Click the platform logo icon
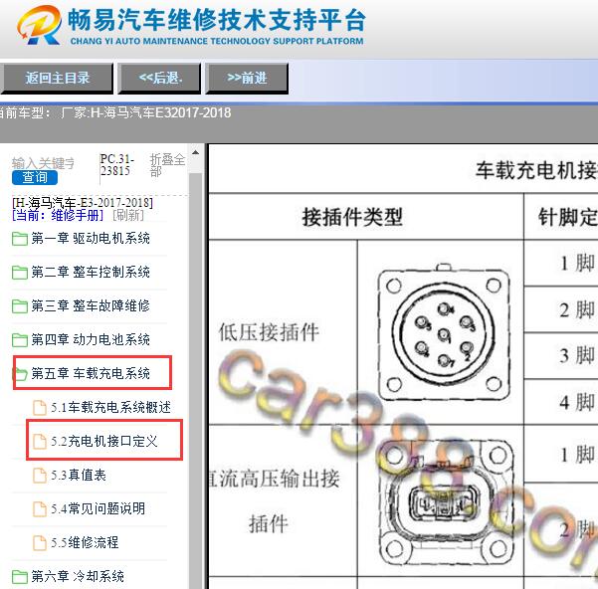This screenshot has width=598, height=589. coord(40,25)
